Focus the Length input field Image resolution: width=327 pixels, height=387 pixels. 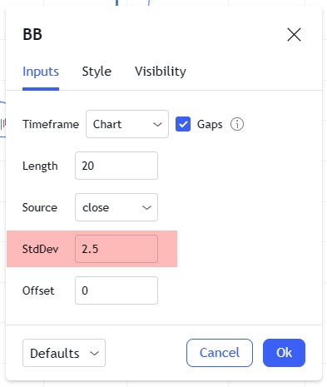click(x=116, y=166)
